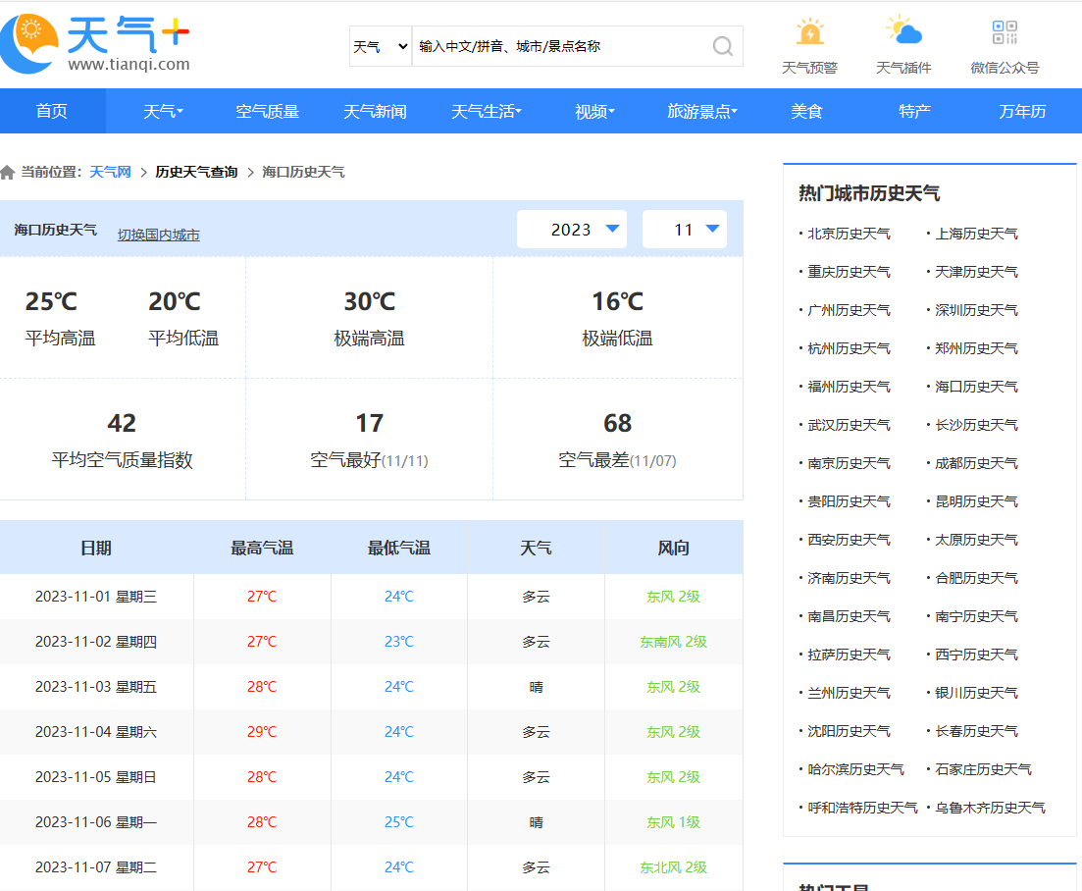Open 哈尔滨历史天气 link
The image size is (1082, 891).
[855, 769]
